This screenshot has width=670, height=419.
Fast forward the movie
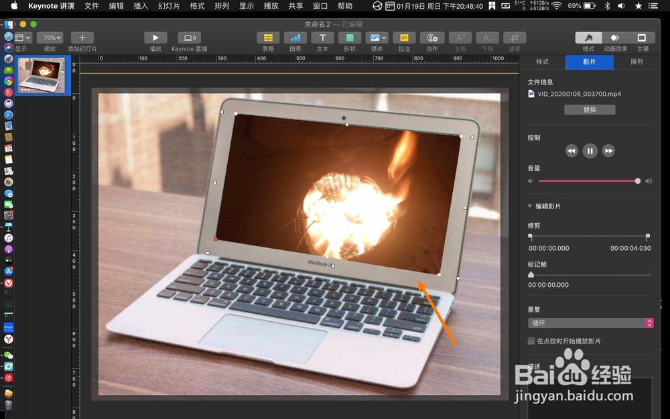click(608, 150)
